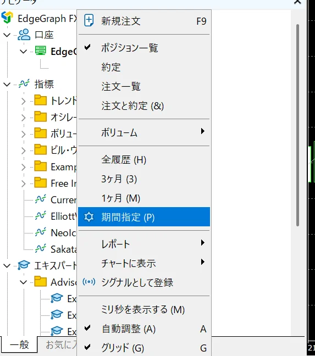Expand the Free In folder

(x=24, y=183)
